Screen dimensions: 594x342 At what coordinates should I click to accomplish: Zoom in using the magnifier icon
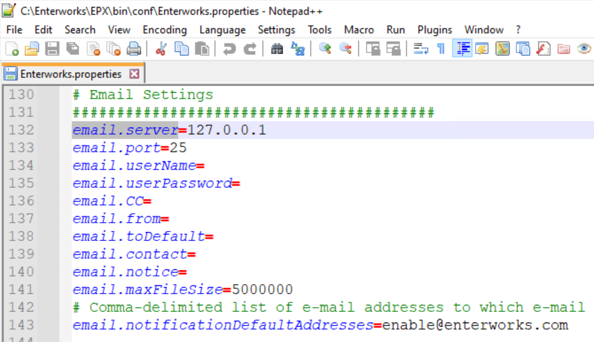coord(326,48)
